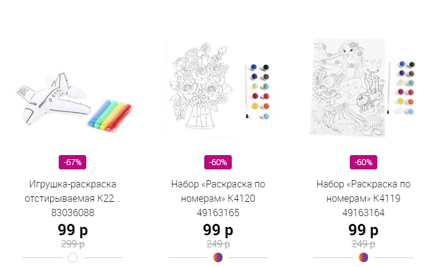This screenshot has height=267, width=445.
Task: Click article number 49163165
Action: 218,213
